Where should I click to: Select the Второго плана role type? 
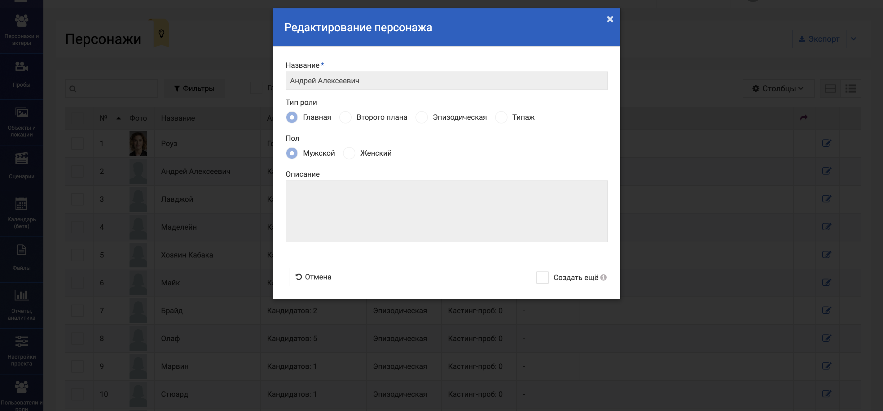[345, 117]
